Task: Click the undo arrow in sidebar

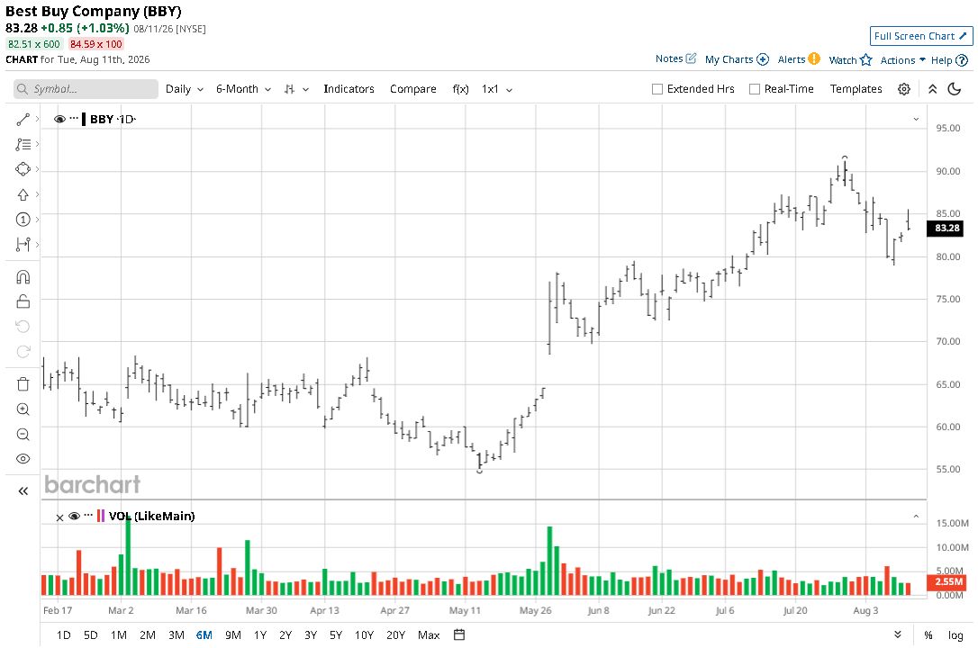Action: [x=23, y=327]
